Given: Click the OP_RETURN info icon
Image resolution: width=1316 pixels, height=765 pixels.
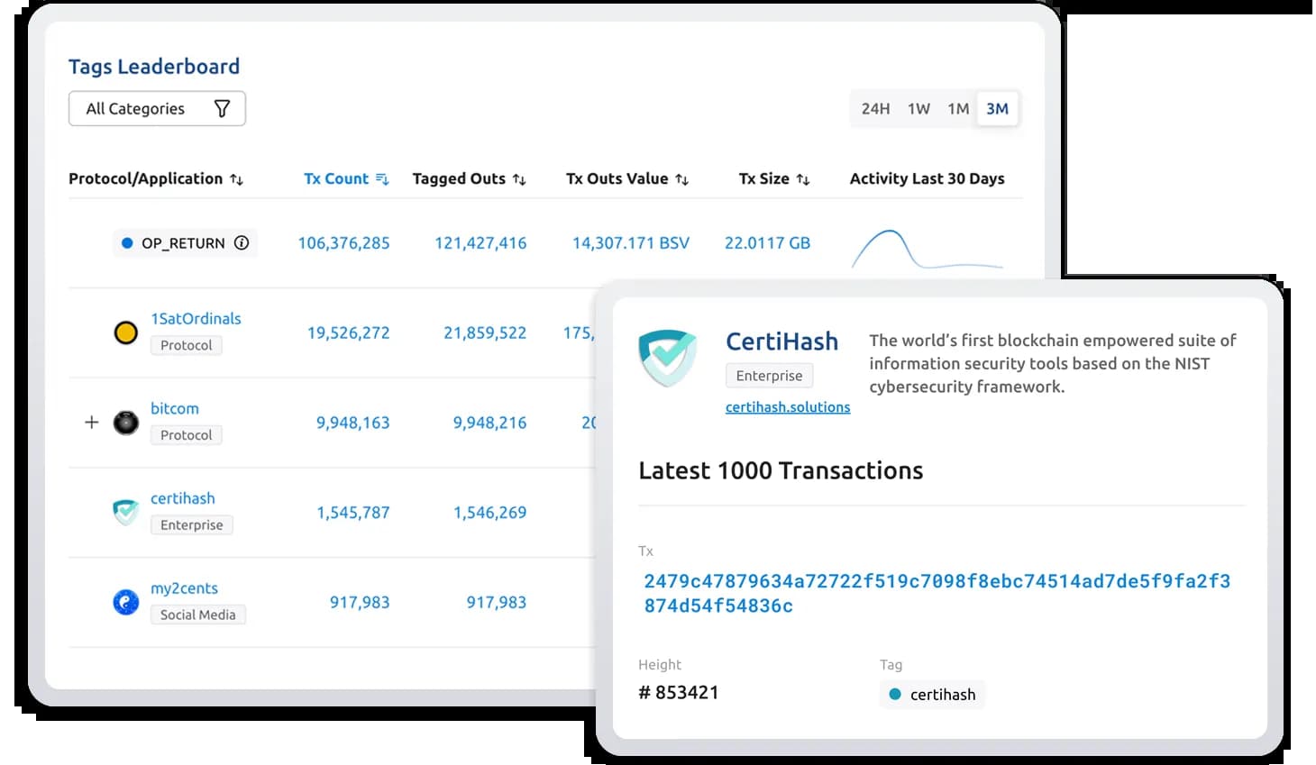Looking at the screenshot, I should 242,242.
